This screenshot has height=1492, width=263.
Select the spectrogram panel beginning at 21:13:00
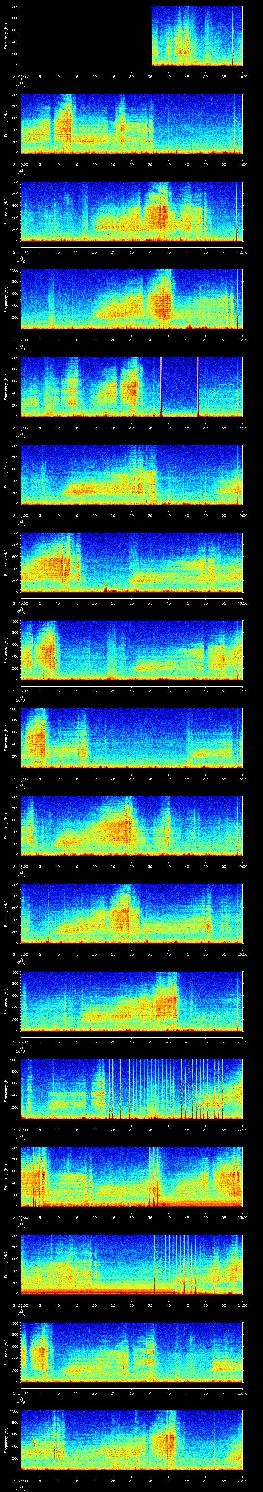click(131, 387)
